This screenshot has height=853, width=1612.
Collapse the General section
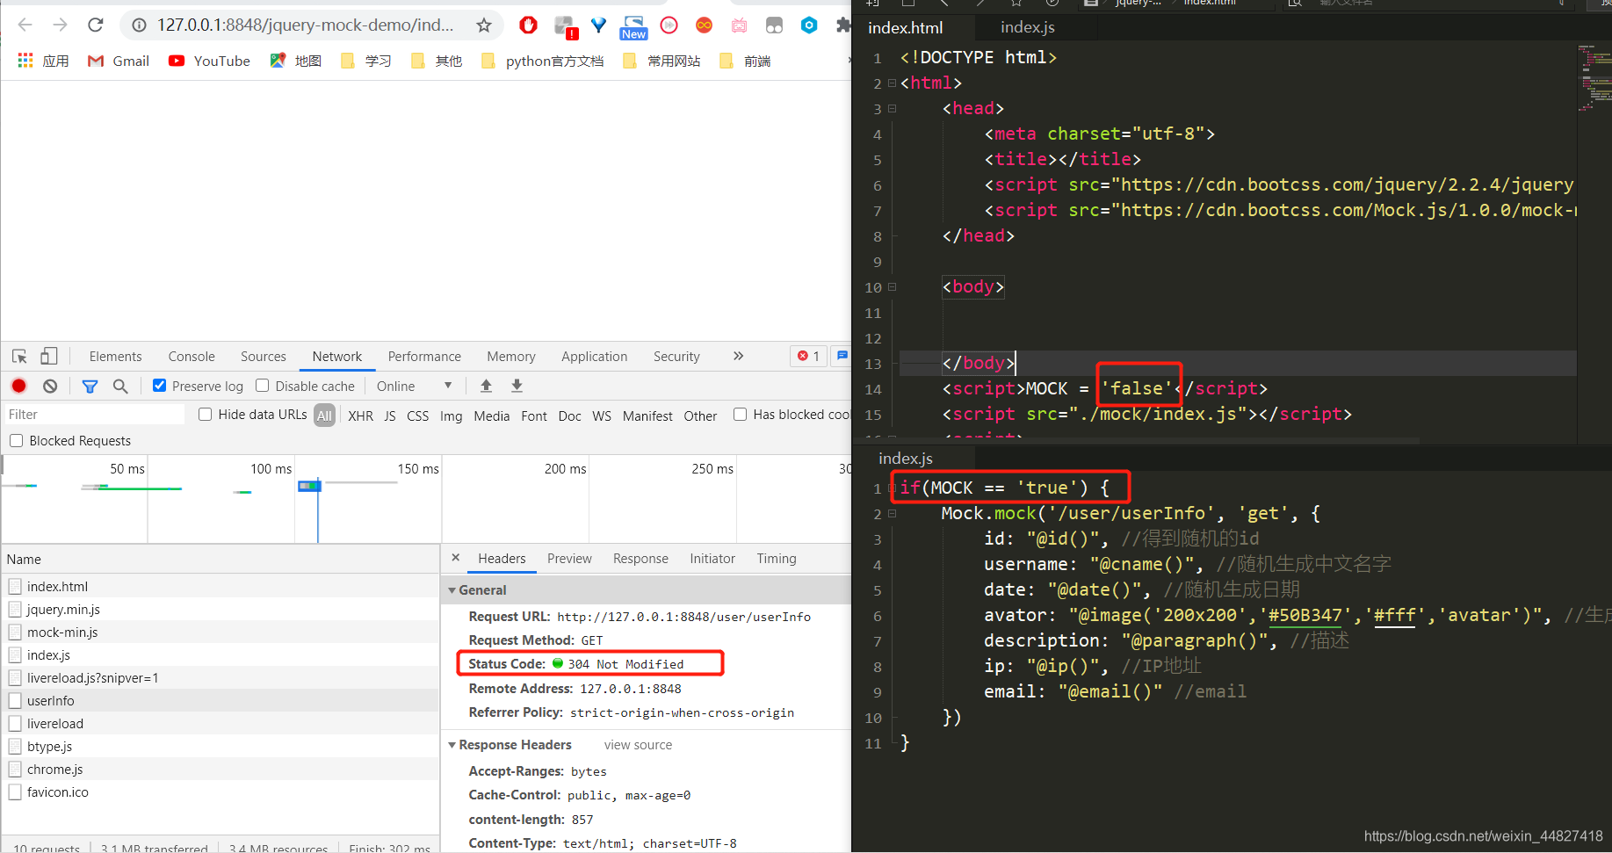pos(452,590)
